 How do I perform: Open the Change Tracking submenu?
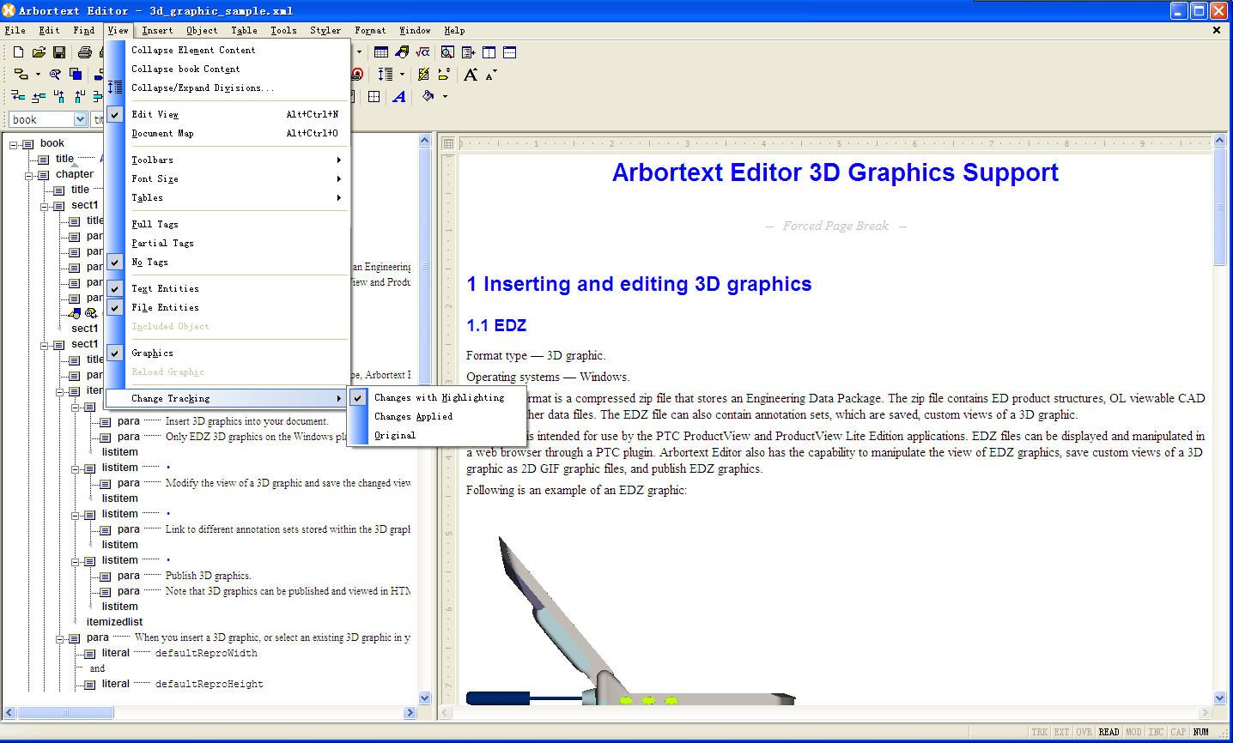point(228,398)
